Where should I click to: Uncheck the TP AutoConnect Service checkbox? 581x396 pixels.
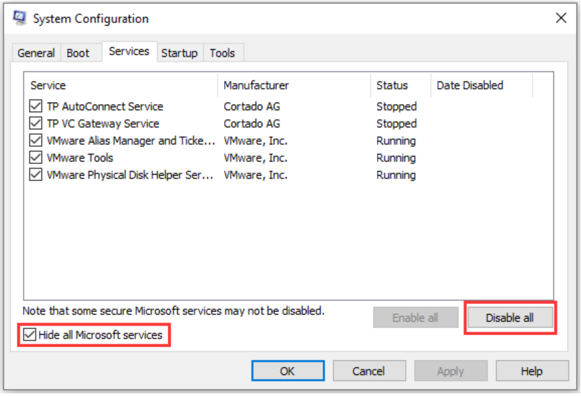(36, 106)
